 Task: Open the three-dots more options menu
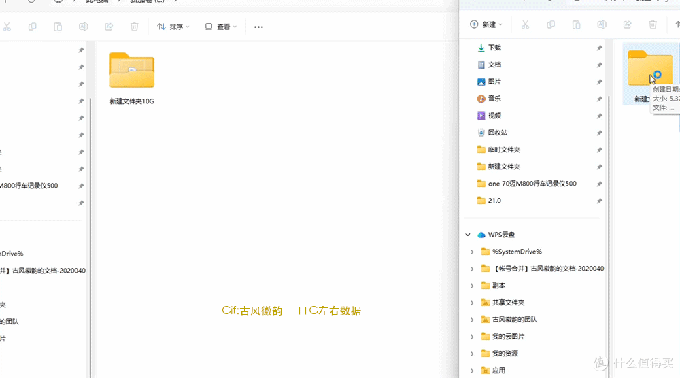[x=258, y=27]
